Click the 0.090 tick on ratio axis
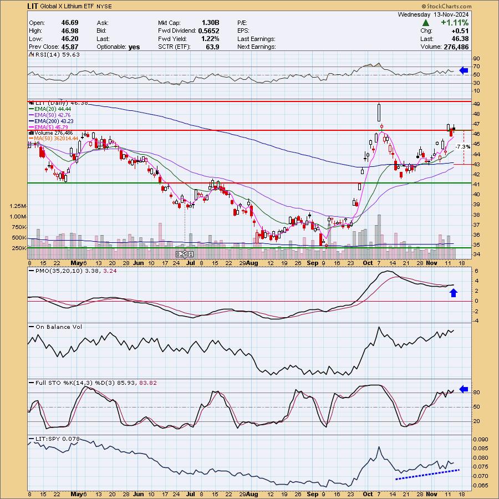 pos(481,440)
